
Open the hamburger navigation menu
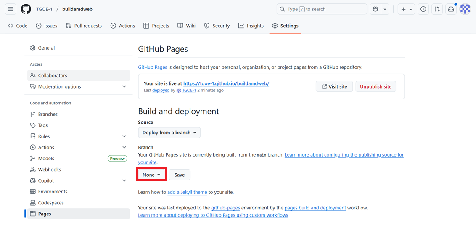pos(11,9)
